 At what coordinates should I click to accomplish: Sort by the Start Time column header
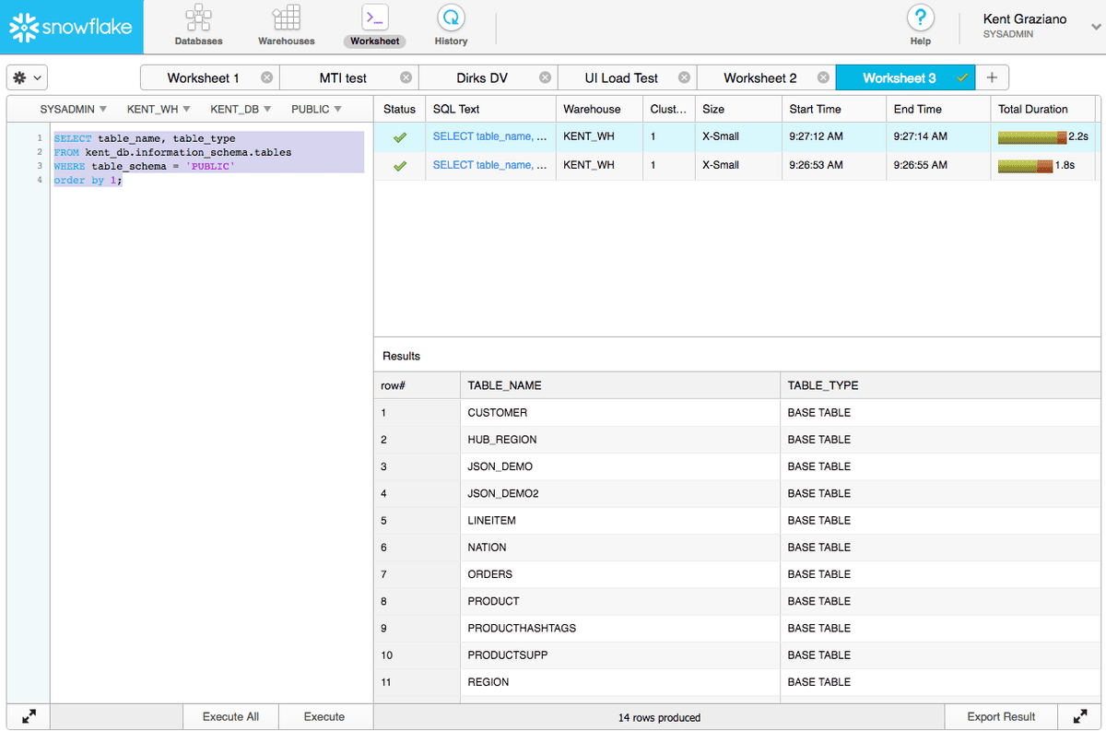pyautogui.click(x=834, y=109)
